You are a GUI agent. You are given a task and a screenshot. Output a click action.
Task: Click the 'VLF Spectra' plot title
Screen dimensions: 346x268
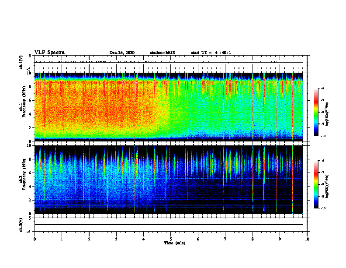[49, 53]
